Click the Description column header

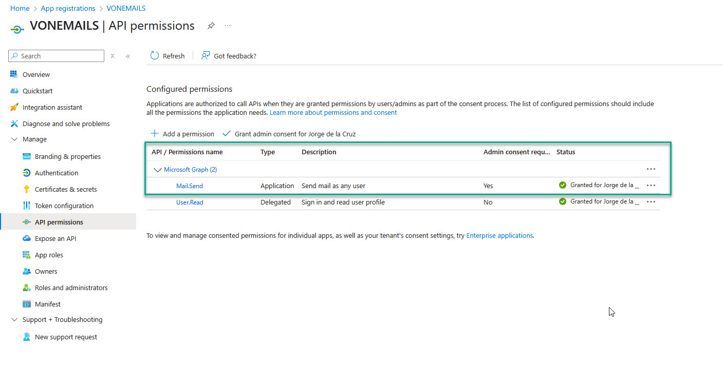click(x=319, y=152)
